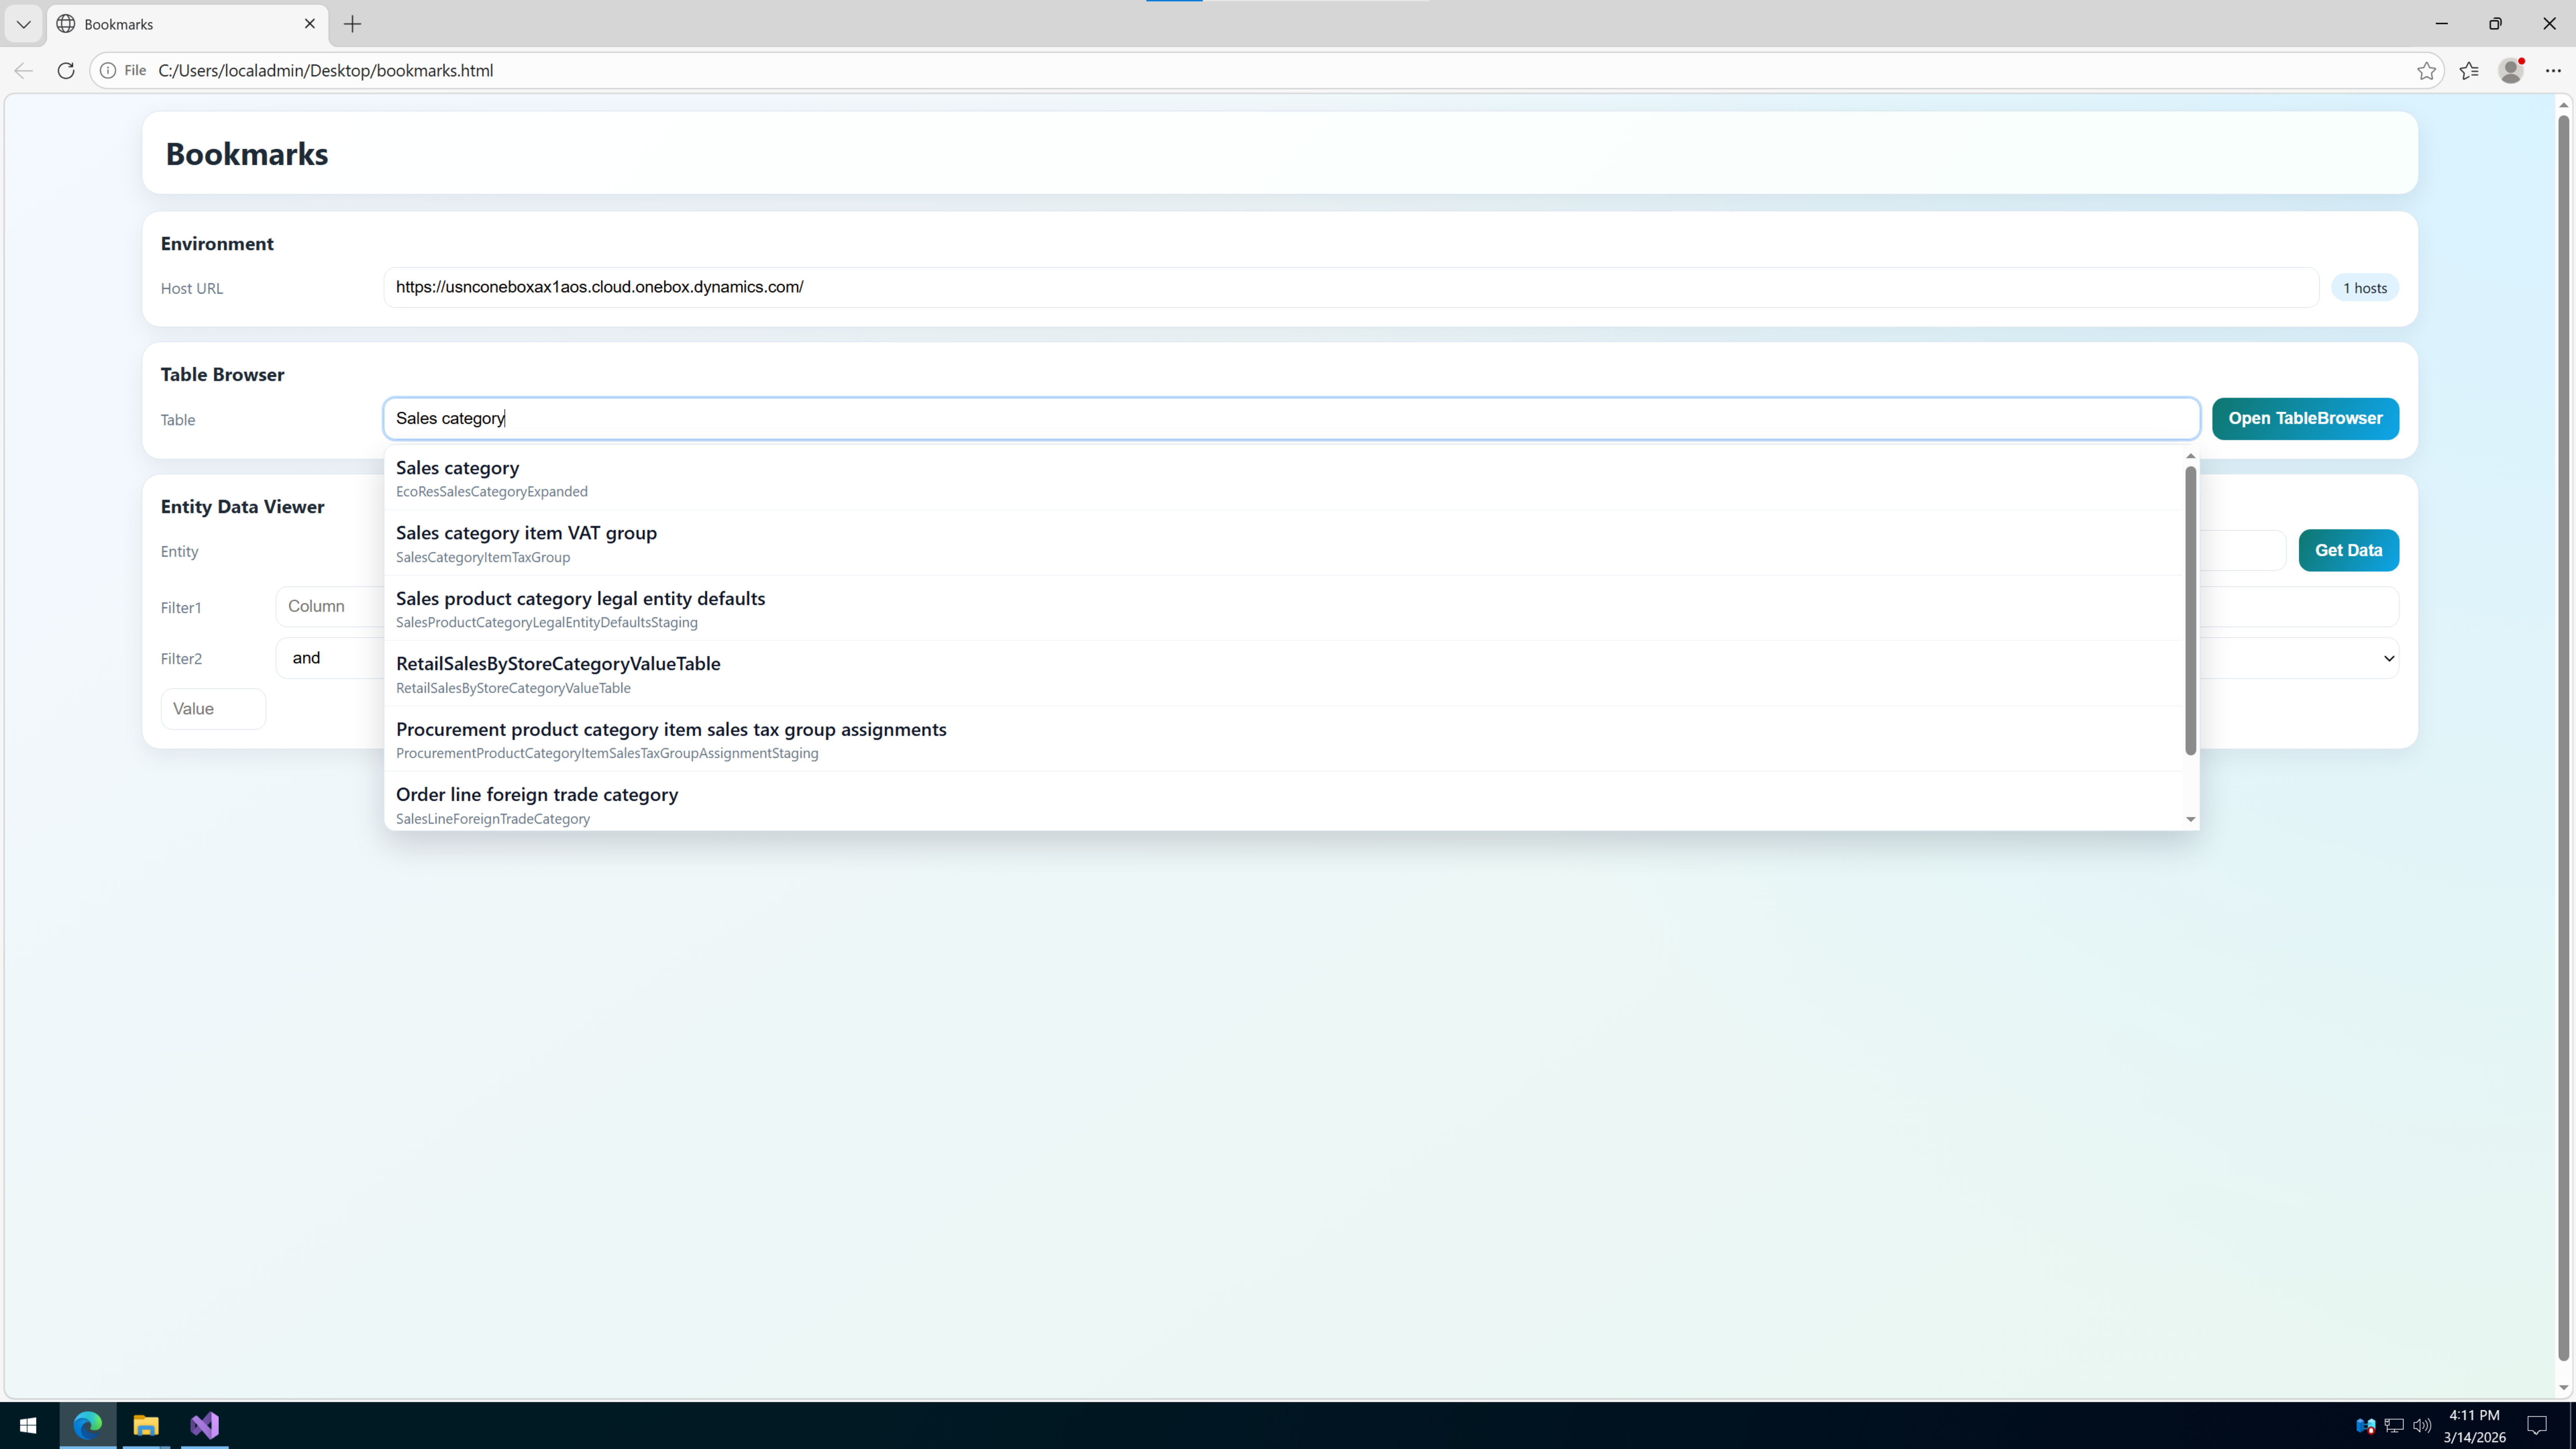Click the favorites star in address bar
The width and height of the screenshot is (2576, 1449).
[x=2426, y=70]
